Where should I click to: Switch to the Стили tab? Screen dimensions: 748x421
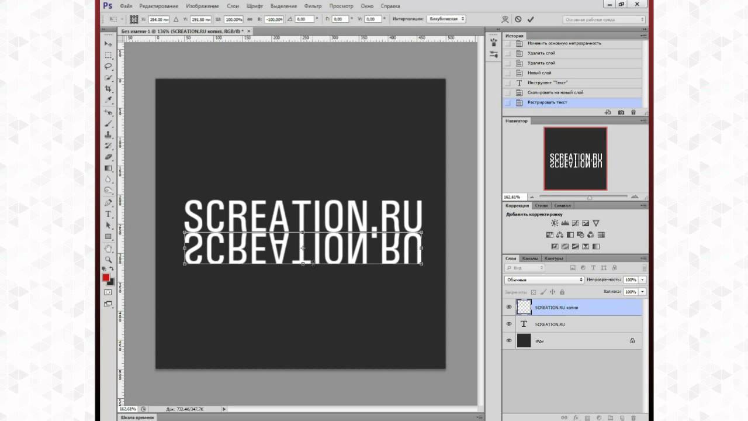point(542,206)
